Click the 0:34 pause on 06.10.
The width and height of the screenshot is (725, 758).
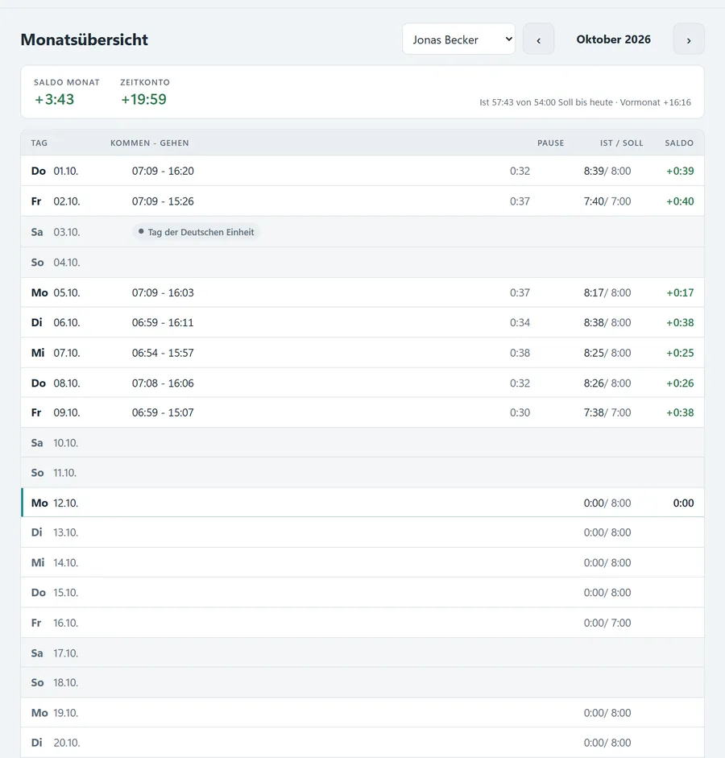coord(520,323)
